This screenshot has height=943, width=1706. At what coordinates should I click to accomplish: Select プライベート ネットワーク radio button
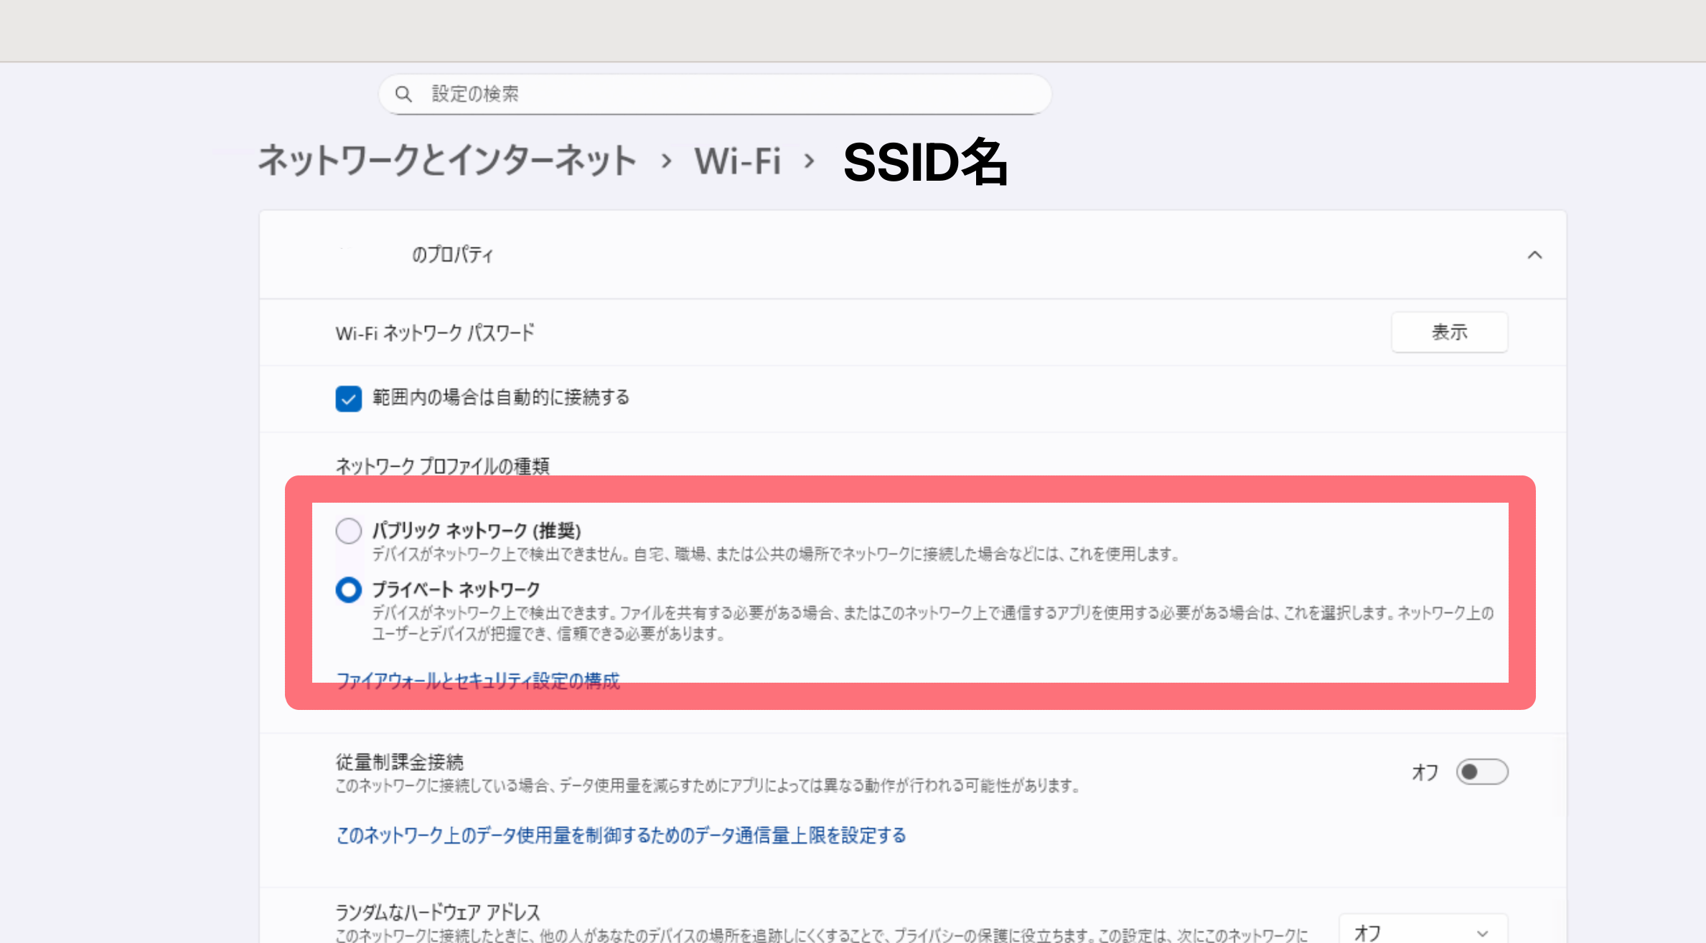pos(349,590)
